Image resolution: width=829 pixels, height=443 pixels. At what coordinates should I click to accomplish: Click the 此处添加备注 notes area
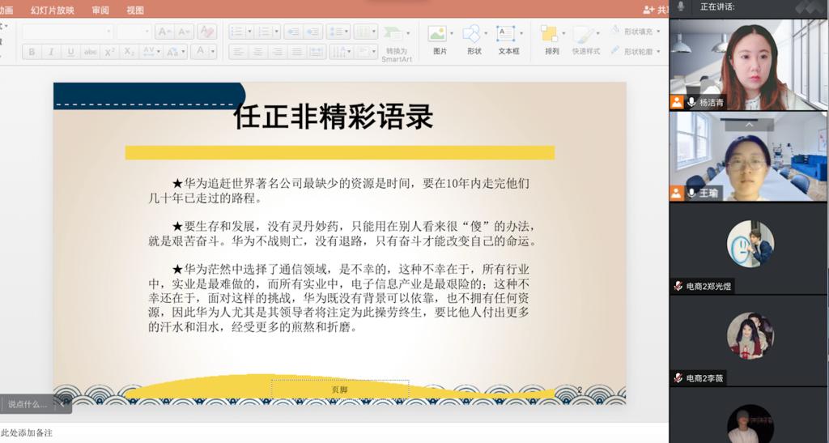[x=27, y=433]
